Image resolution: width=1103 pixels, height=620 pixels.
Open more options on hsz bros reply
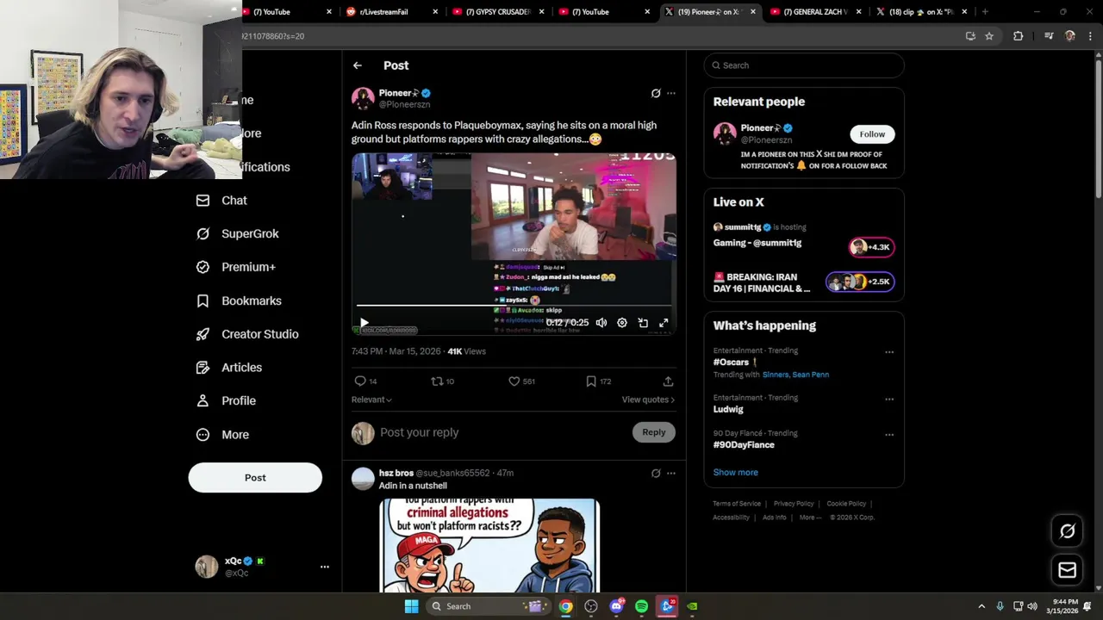[671, 473]
